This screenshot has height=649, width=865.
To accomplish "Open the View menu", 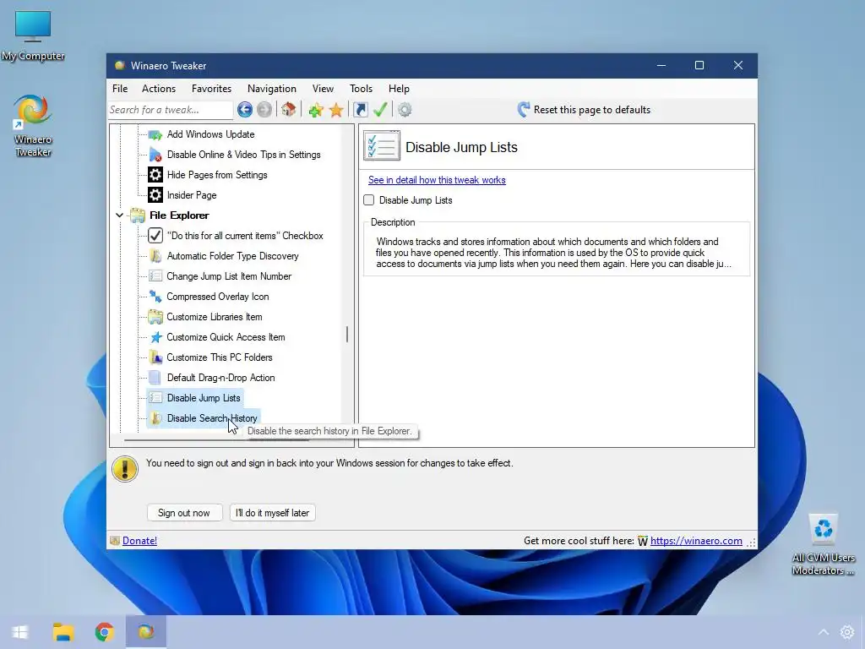I will click(323, 88).
